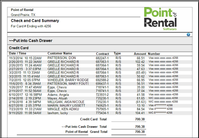Click the amount 13.10
The height and width of the screenshot is (138, 199).
pos(141,106)
